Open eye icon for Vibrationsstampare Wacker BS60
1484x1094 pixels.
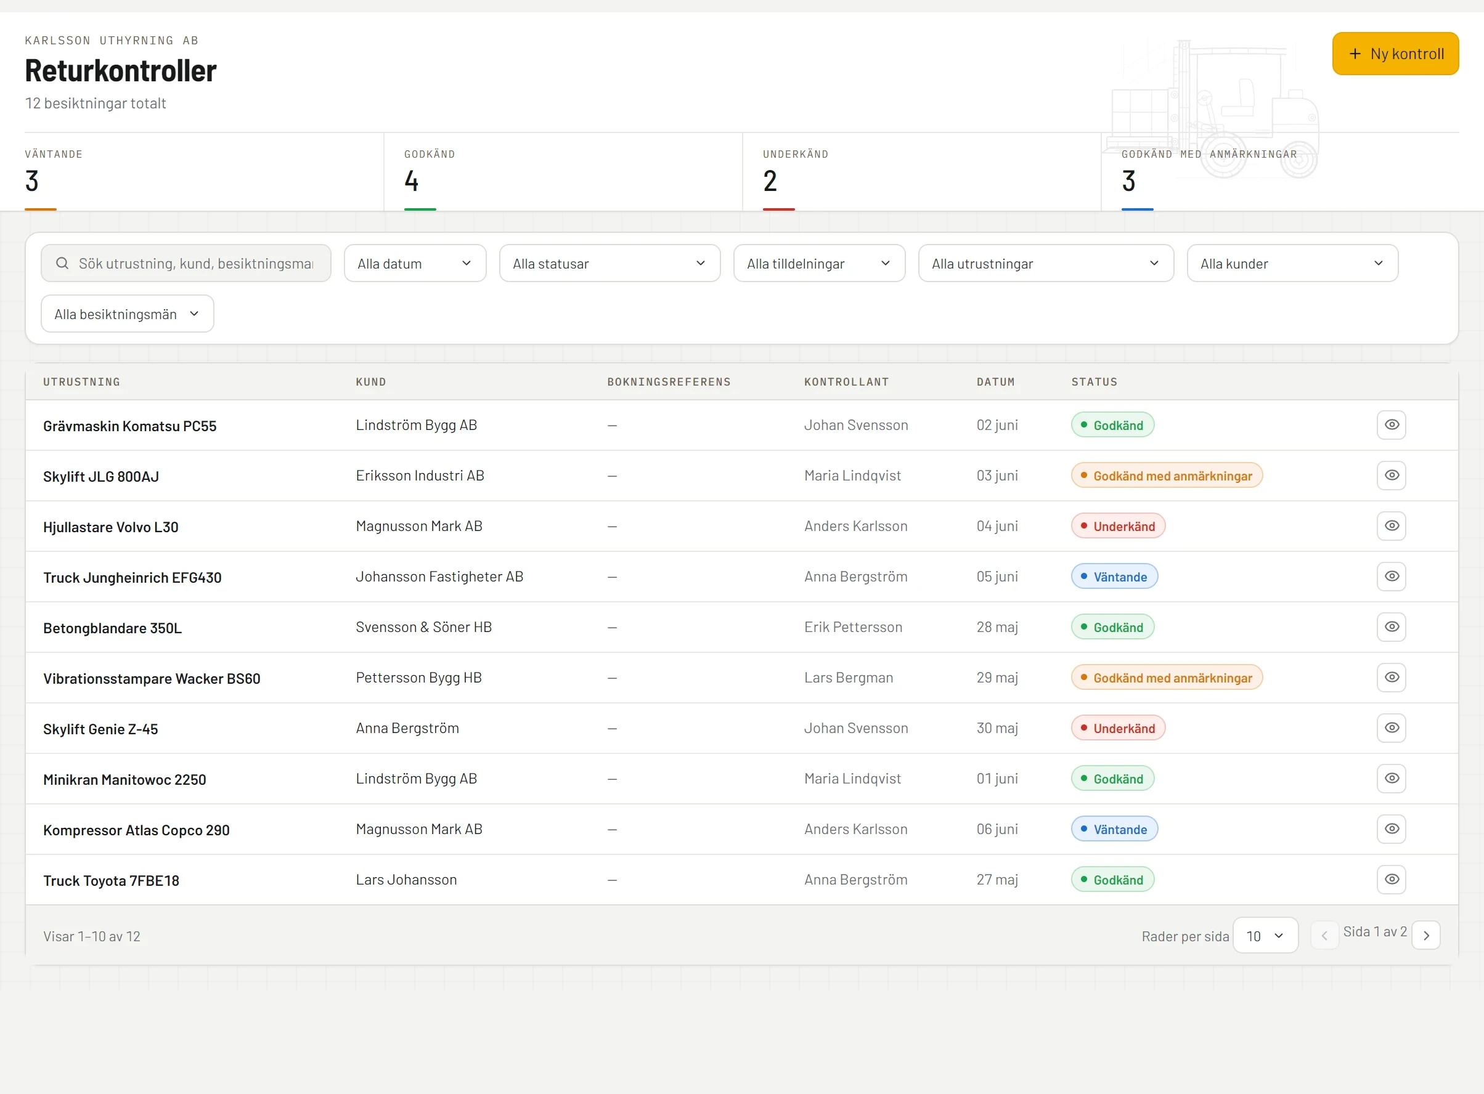[x=1392, y=678]
